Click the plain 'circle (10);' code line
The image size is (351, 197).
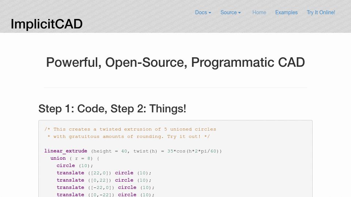point(75,166)
